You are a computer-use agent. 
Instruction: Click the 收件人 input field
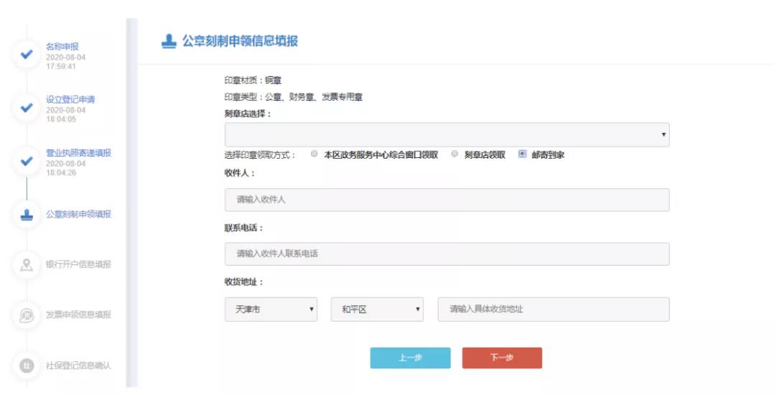[x=447, y=200]
